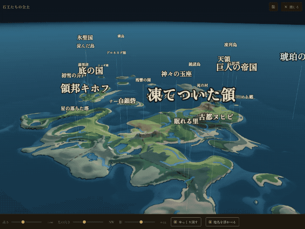Screen dimensions: 305x229
Task: Click the 氷聖国 label
Action: [x=85, y=37]
